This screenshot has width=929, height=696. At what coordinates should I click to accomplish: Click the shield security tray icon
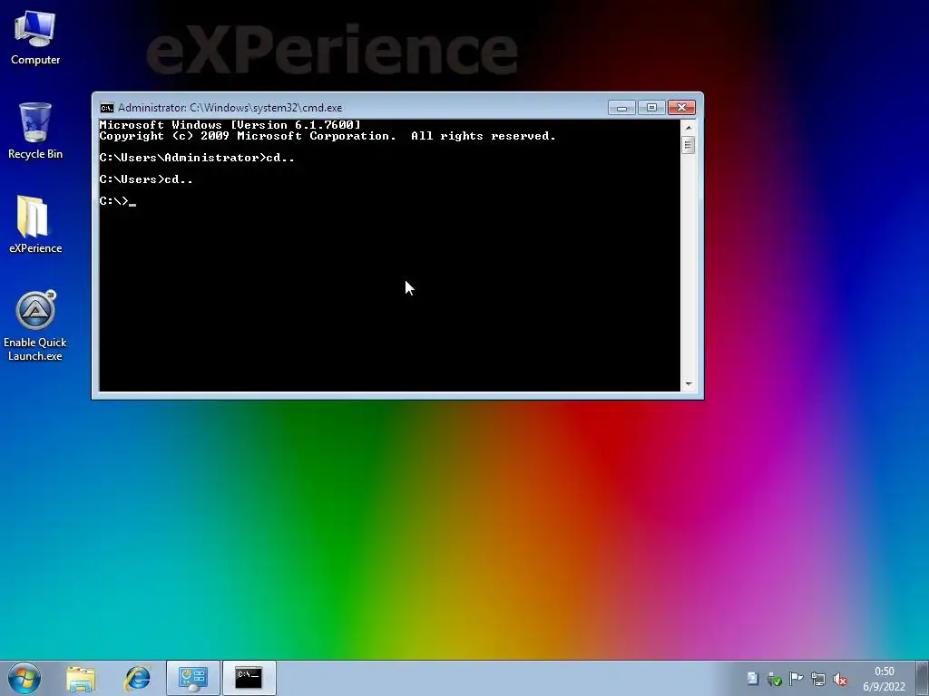tap(775, 679)
